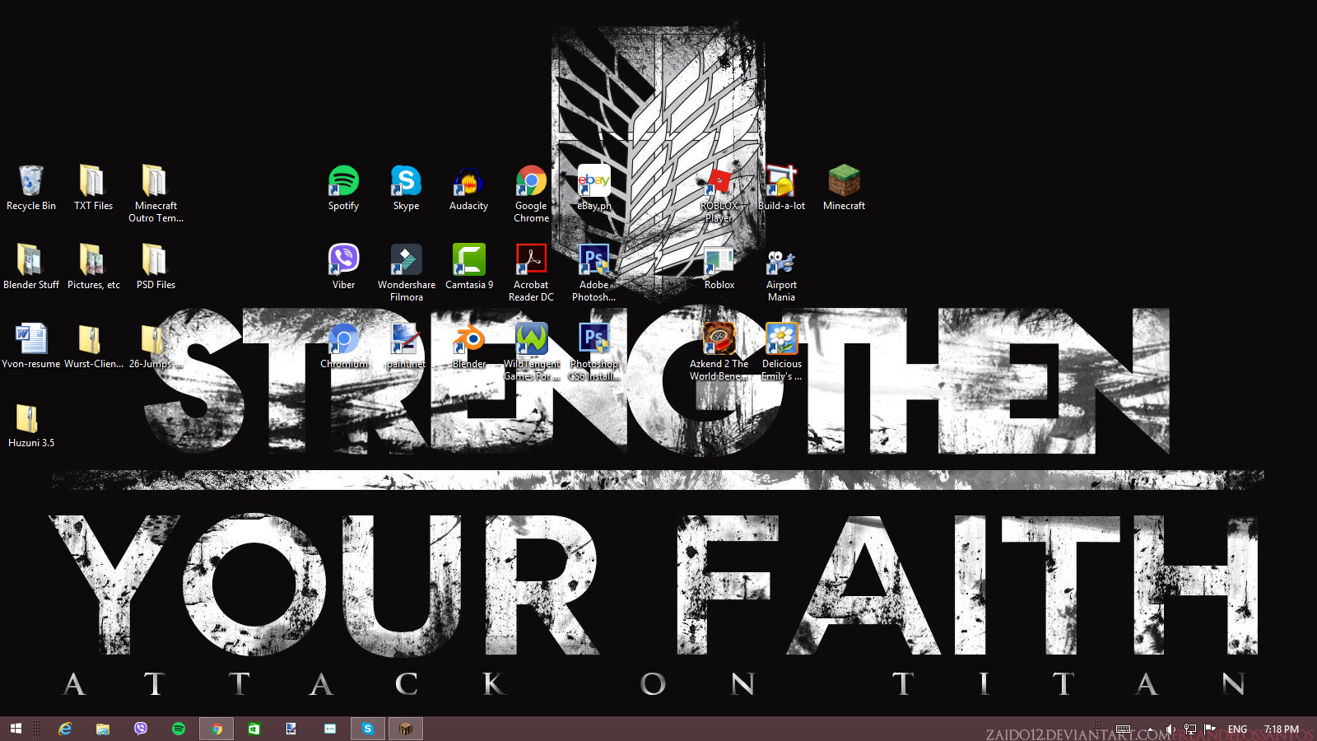Open the network status tray icon
This screenshot has width=1317, height=741.
click(1190, 729)
